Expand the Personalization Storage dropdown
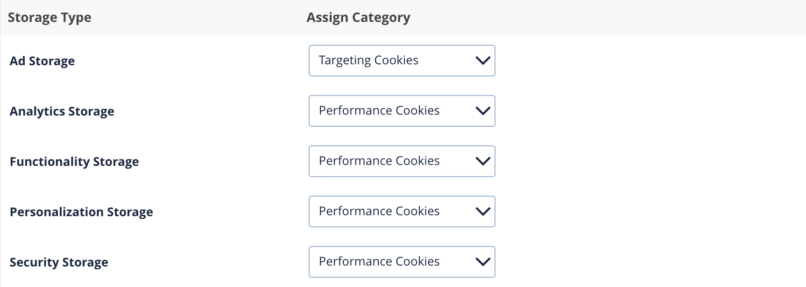The width and height of the screenshot is (806, 287). point(402,211)
